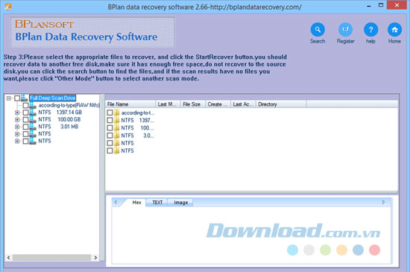The height and width of the screenshot is (272, 410).
Task: Click left arrow of preview tab strip
Action: pyautogui.click(x=116, y=202)
